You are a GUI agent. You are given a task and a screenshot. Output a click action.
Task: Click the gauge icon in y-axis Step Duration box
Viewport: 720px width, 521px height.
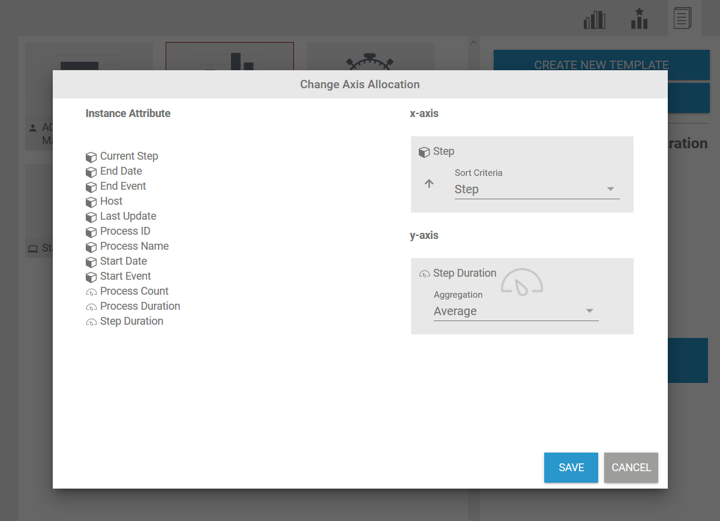424,274
